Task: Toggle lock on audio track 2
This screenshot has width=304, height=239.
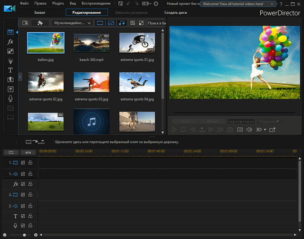Action: click(30, 205)
